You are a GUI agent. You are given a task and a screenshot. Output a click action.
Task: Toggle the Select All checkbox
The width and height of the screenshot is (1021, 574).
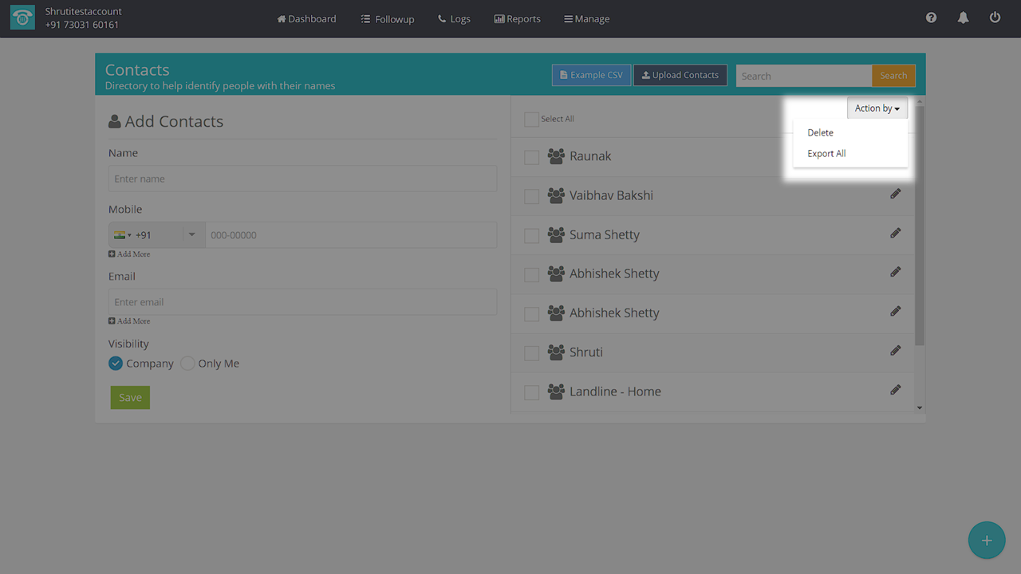[531, 120]
